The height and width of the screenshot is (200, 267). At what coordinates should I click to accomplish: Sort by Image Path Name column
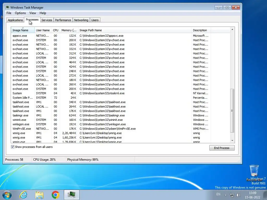(x=135, y=30)
